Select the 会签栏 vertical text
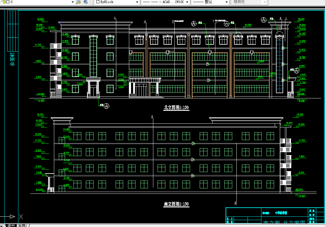This screenshot has width=325, height=227. pyautogui.click(x=12, y=59)
